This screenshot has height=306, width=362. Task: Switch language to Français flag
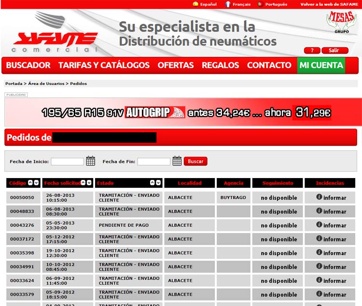click(228, 4)
